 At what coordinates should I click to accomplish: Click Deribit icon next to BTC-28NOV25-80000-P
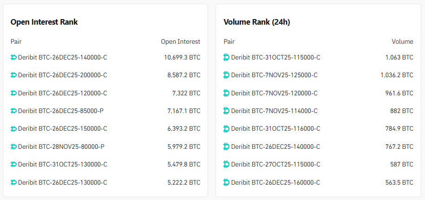click(x=13, y=147)
